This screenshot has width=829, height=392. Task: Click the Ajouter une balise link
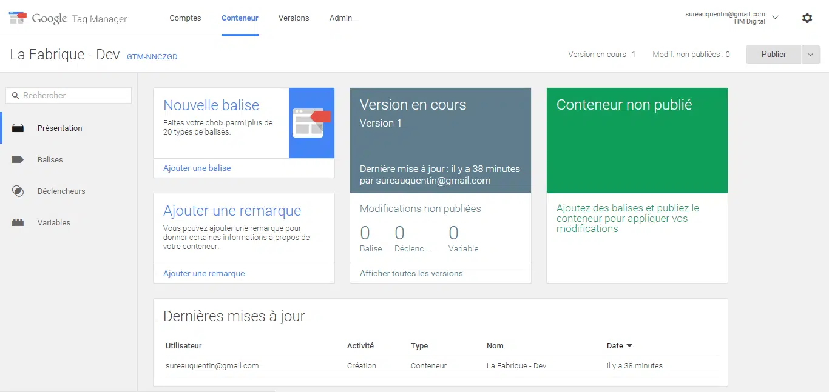pos(197,168)
